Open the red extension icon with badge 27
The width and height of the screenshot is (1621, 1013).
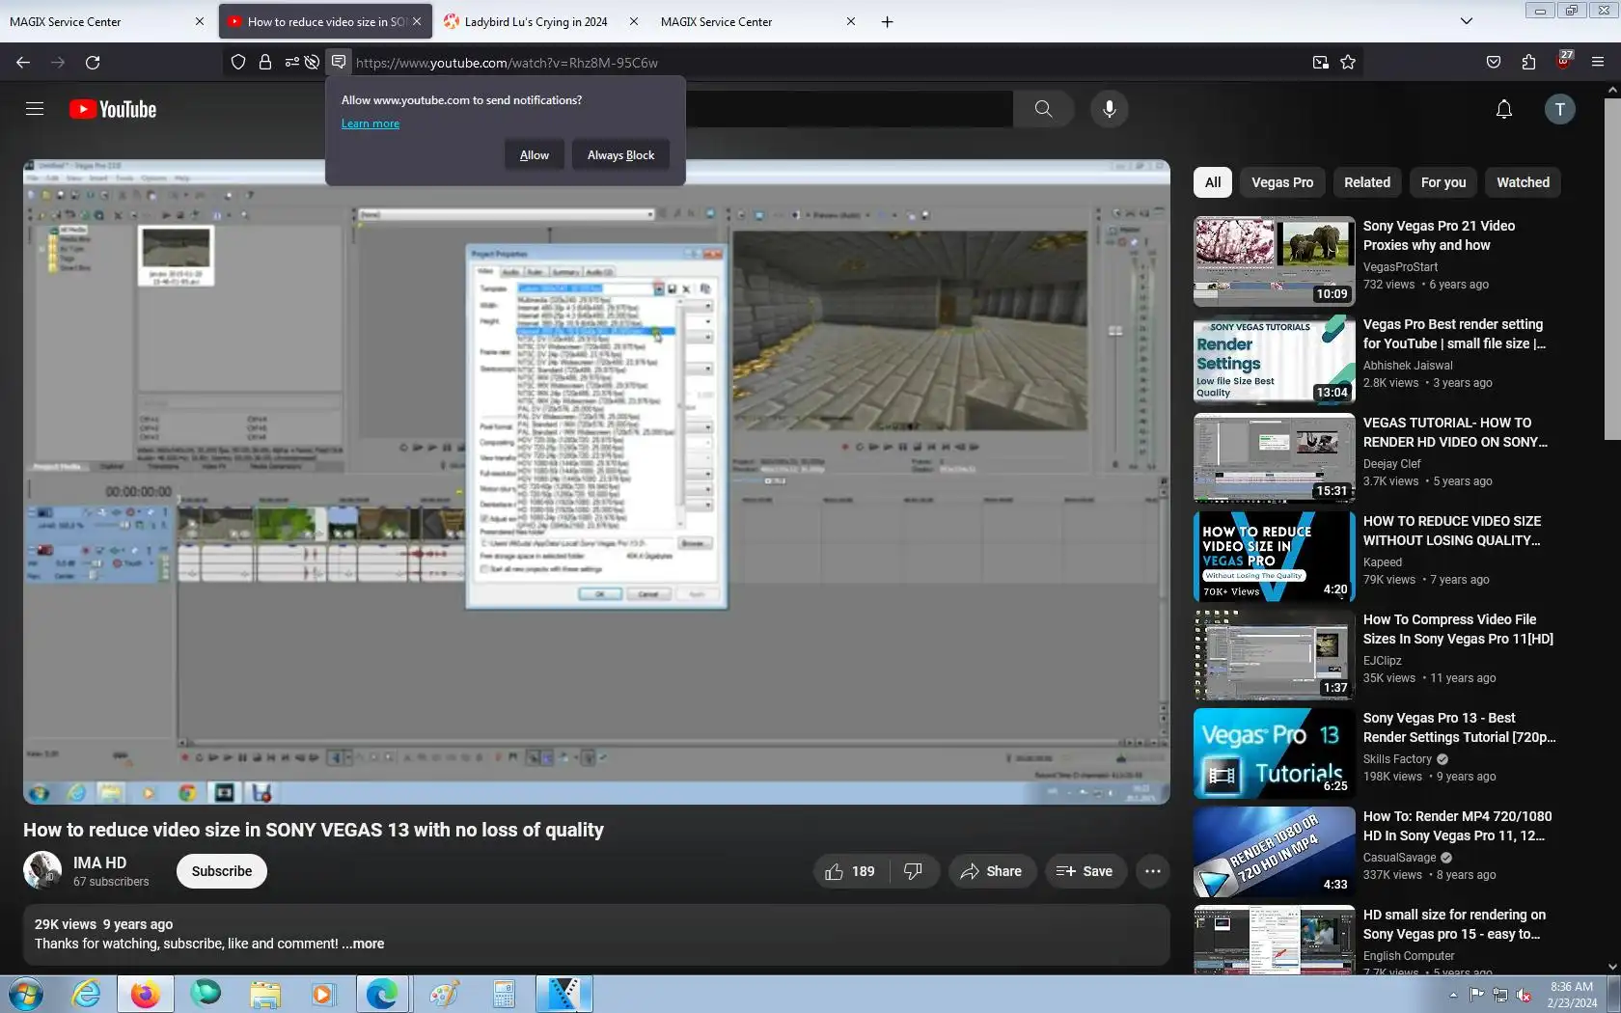coord(1564,61)
